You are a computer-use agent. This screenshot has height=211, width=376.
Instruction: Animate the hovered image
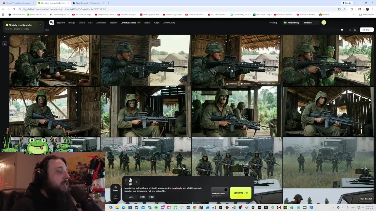[246, 84]
